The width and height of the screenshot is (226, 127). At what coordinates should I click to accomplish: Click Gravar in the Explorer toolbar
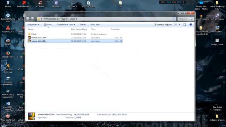(x=83, y=25)
